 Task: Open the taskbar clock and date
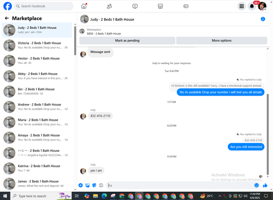coord(255,196)
